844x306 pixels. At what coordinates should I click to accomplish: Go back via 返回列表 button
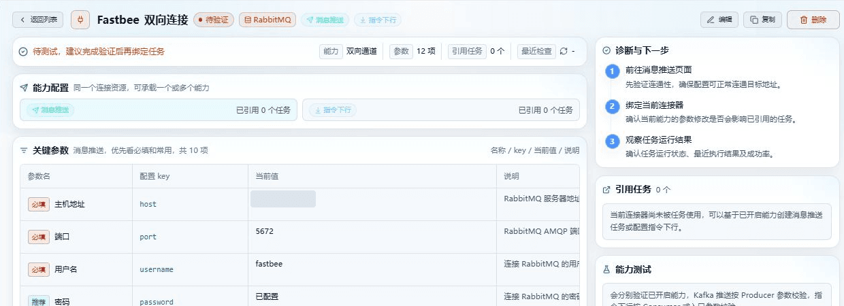38,20
